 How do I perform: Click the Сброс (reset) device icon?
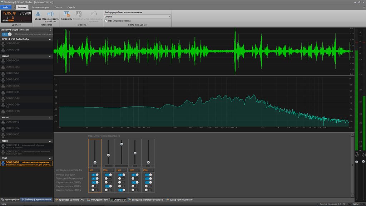[38, 14]
